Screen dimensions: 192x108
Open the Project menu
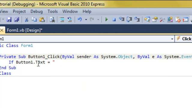pyautogui.click(x=19, y=11)
